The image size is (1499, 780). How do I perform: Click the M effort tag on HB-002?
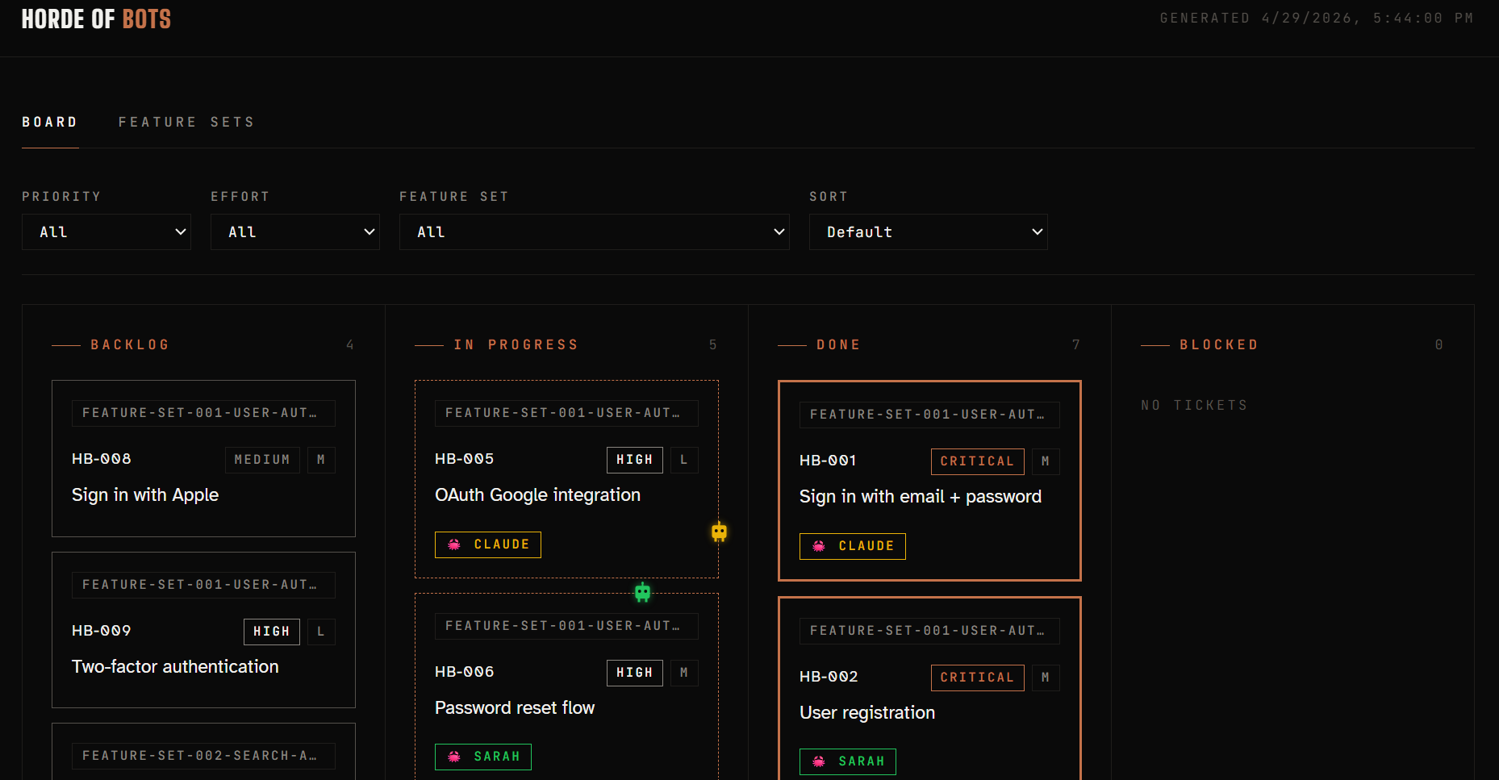pyautogui.click(x=1046, y=678)
